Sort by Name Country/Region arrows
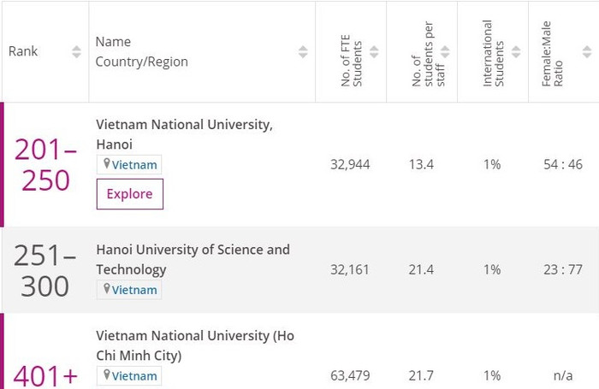The height and width of the screenshot is (389, 599). point(303,52)
